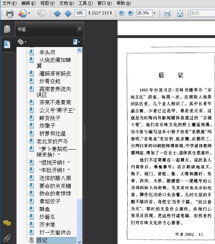Click the bookmarks scrollbar thumb
This screenshot has width=215, height=244.
[x=80, y=219]
